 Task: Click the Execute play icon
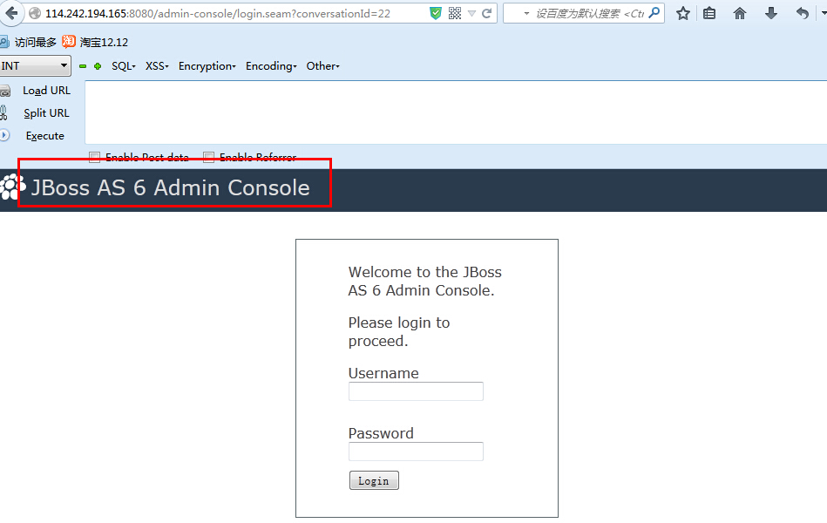[x=4, y=135]
